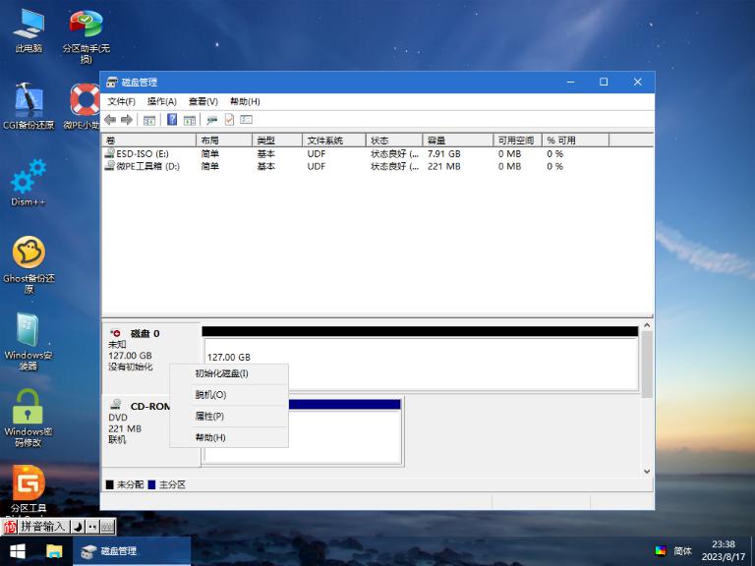Image resolution: width=755 pixels, height=566 pixels.
Task: Choose 帮助(H) from context menu
Action: [229, 437]
